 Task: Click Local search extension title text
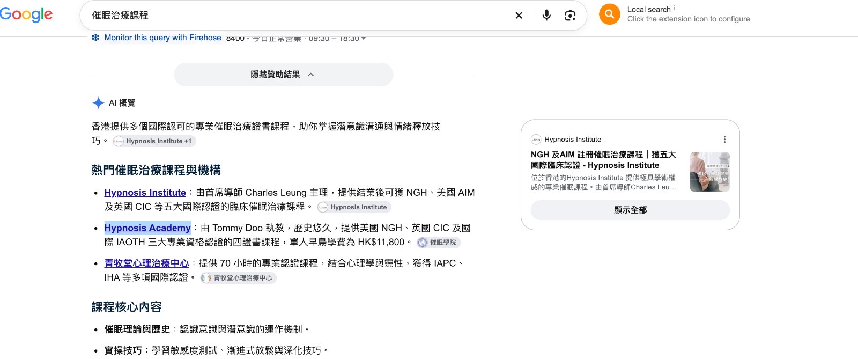[649, 10]
